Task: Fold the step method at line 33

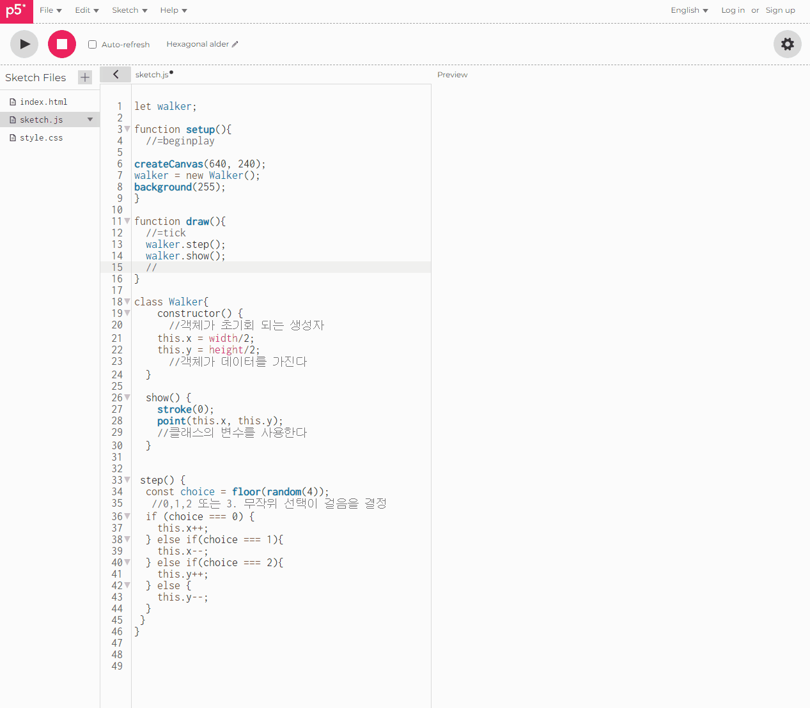Action: pyautogui.click(x=127, y=480)
